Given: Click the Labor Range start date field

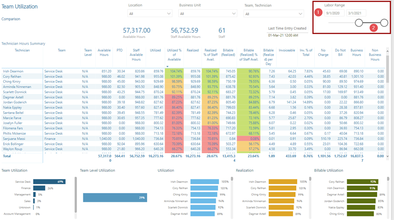Looking at the screenshot, I should 334,13.
